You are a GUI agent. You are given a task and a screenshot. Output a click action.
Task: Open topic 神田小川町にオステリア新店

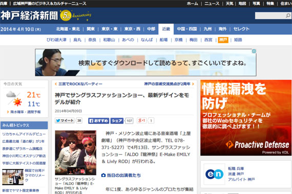point(24,156)
